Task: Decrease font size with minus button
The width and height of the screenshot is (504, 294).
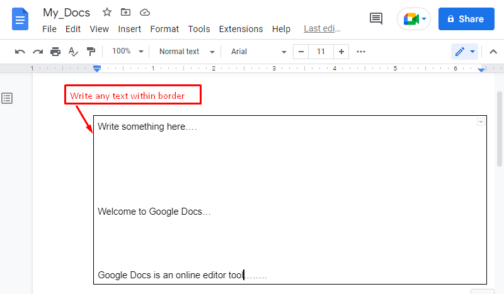Action: [301, 52]
